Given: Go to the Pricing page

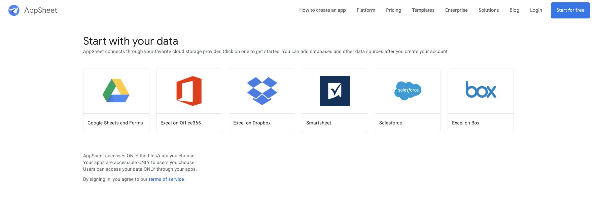Looking at the screenshot, I should coord(393,10).
